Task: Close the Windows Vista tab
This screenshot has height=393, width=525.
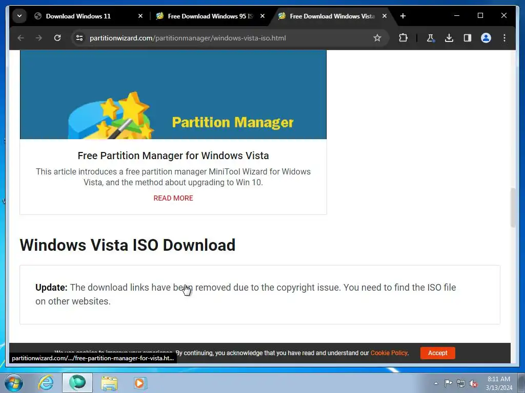Action: (x=385, y=16)
